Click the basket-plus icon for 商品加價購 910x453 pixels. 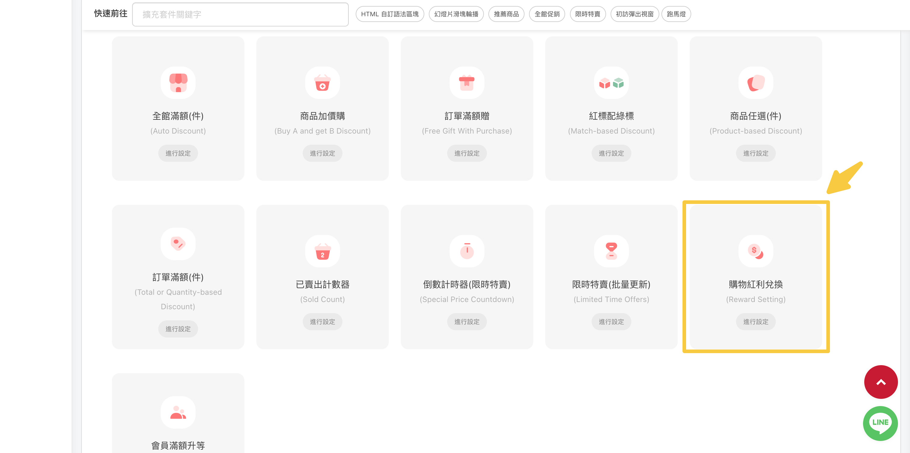click(322, 83)
